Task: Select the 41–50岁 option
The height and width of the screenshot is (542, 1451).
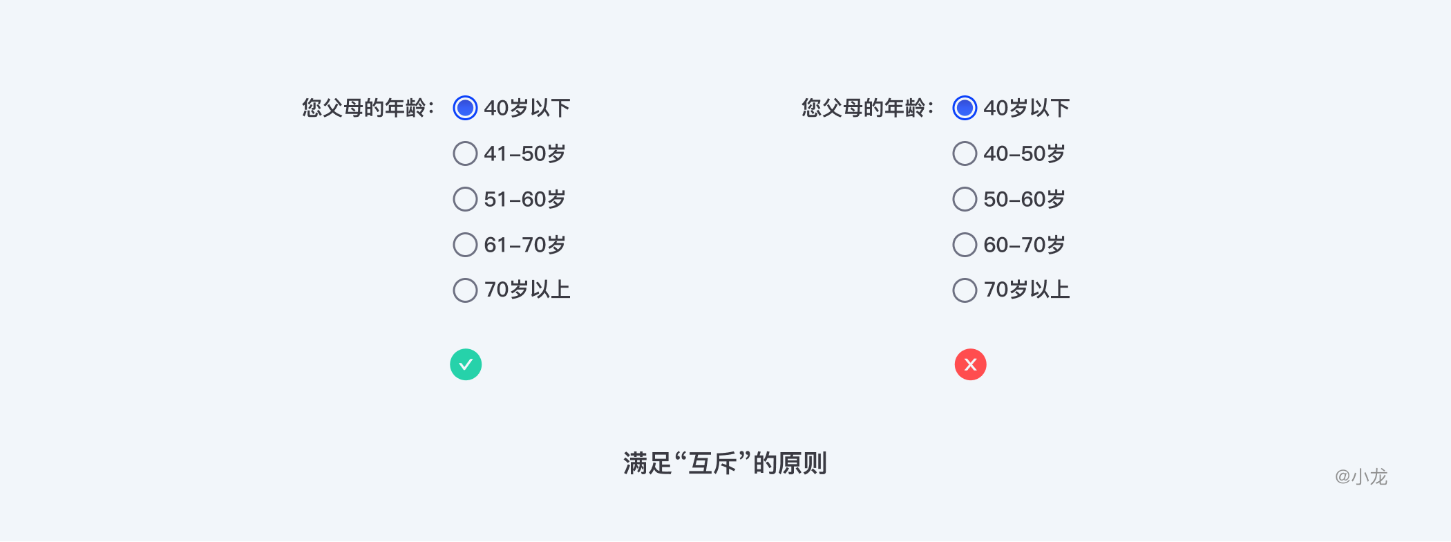Action: [x=465, y=153]
